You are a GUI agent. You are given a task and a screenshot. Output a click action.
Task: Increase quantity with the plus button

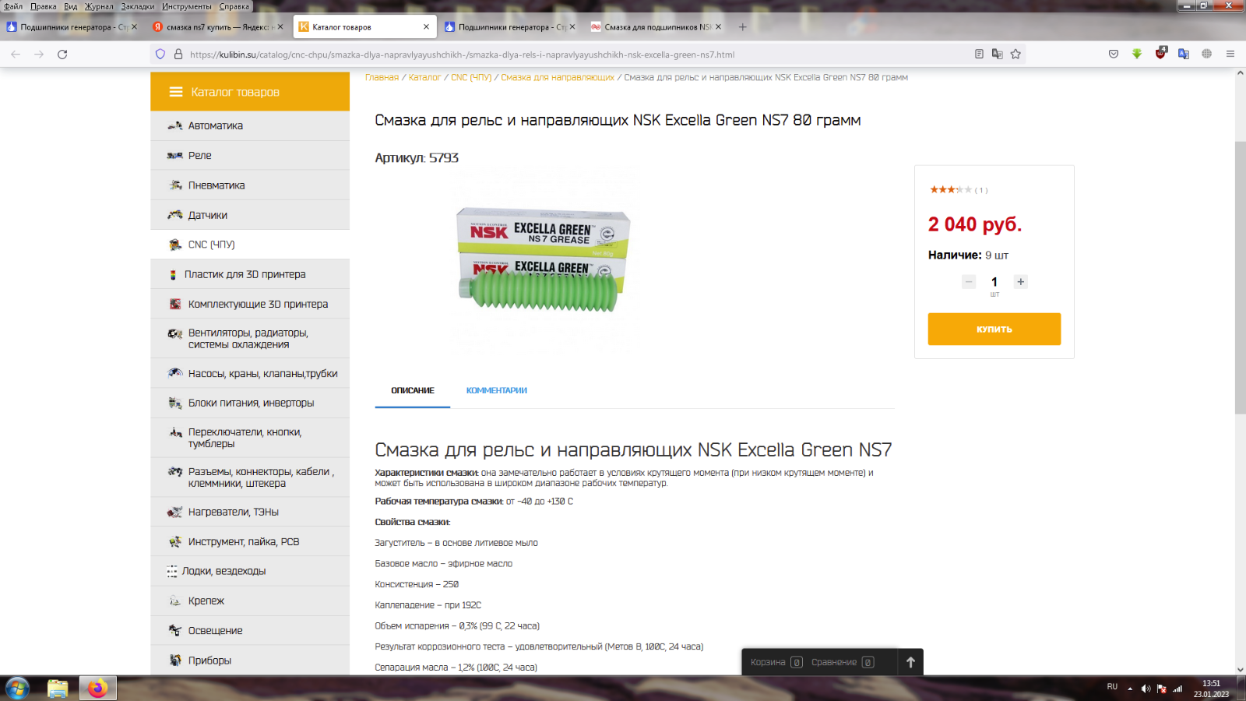coord(1020,282)
